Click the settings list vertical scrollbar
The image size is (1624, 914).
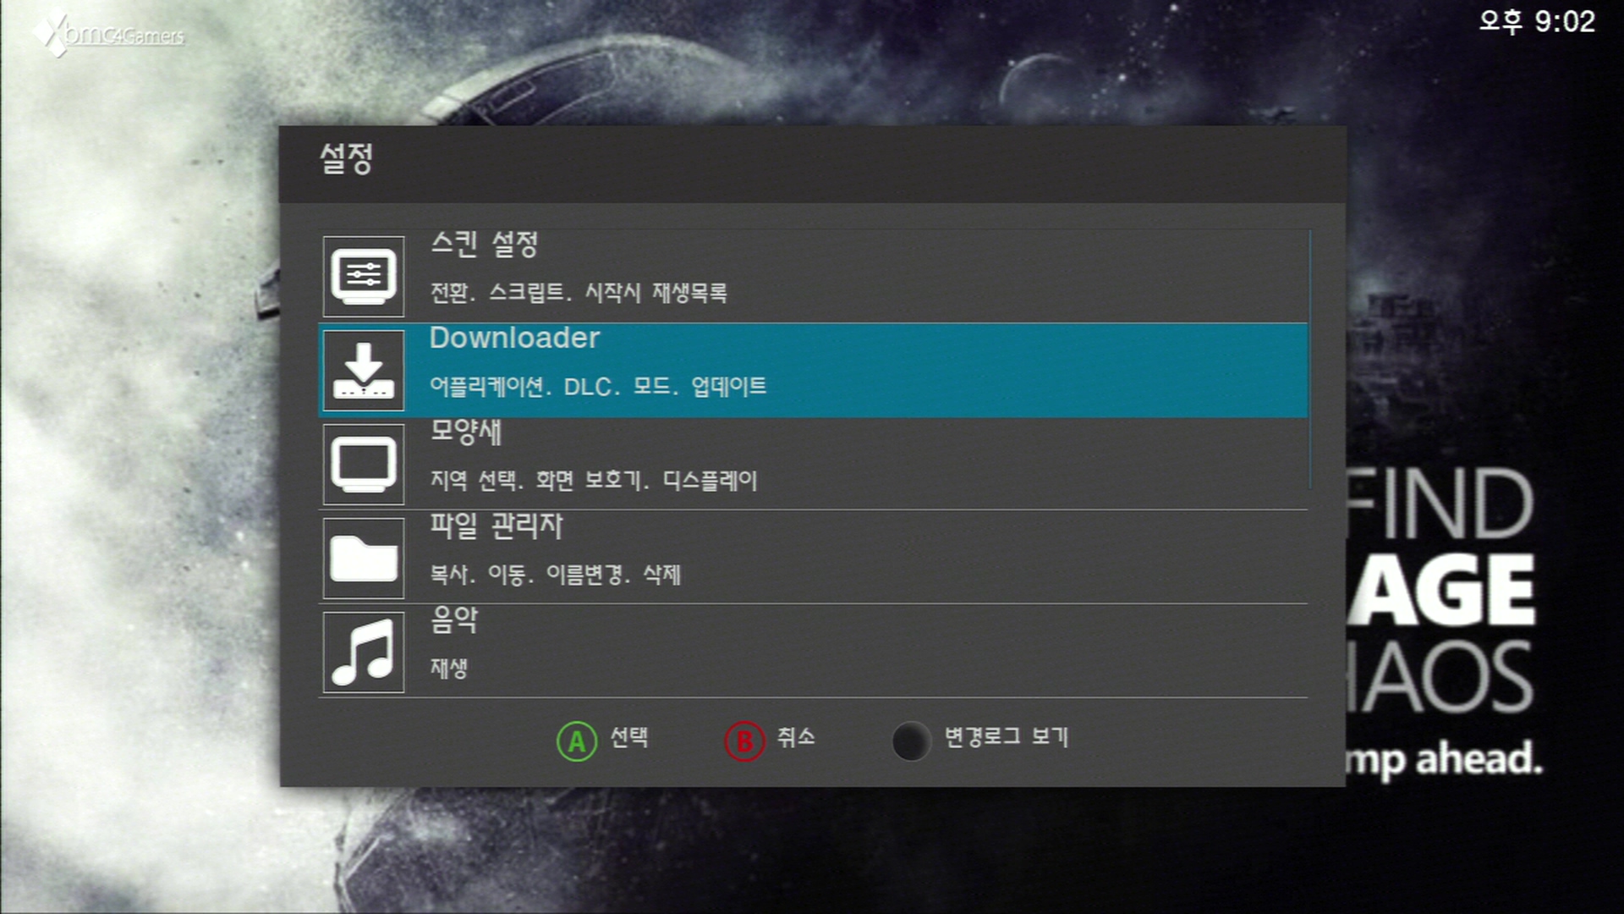pos(1310,359)
